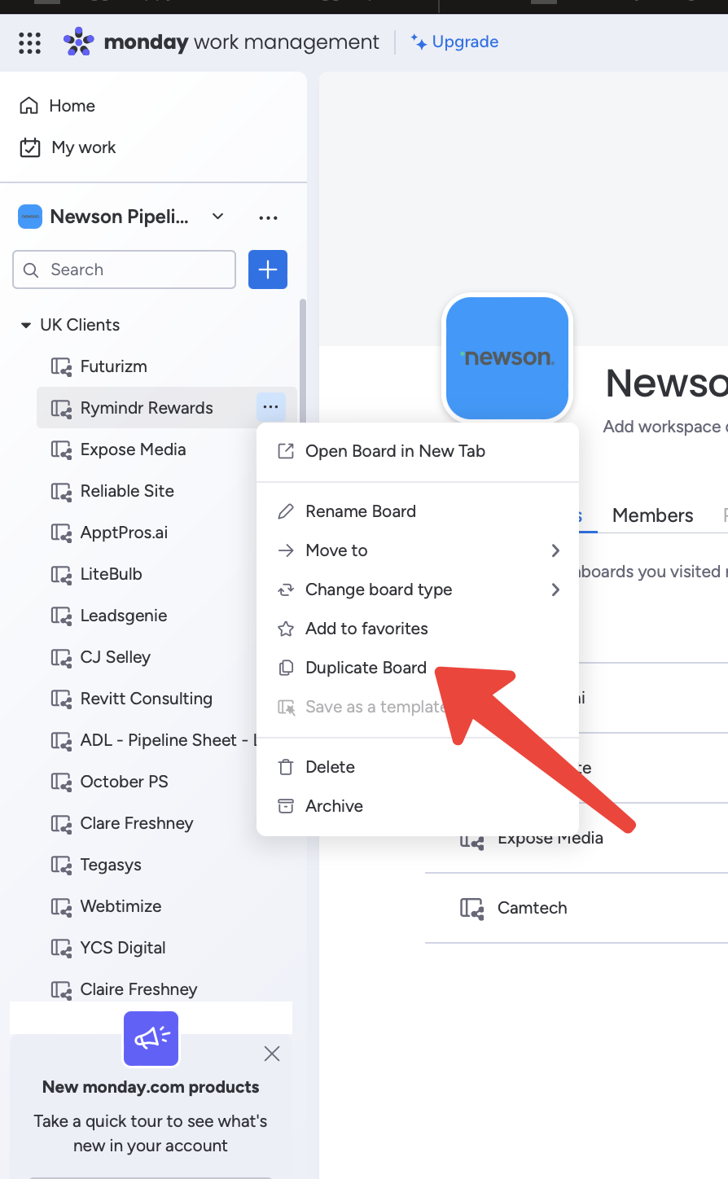Click the Rymindr Rewards three-dot menu button

(x=271, y=407)
